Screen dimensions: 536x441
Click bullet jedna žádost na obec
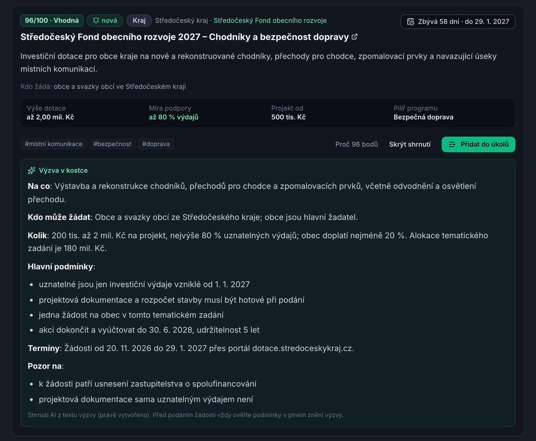pyautogui.click(x=131, y=315)
